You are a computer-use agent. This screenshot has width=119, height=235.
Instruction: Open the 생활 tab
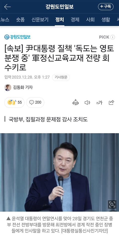pyautogui.click(x=106, y=20)
